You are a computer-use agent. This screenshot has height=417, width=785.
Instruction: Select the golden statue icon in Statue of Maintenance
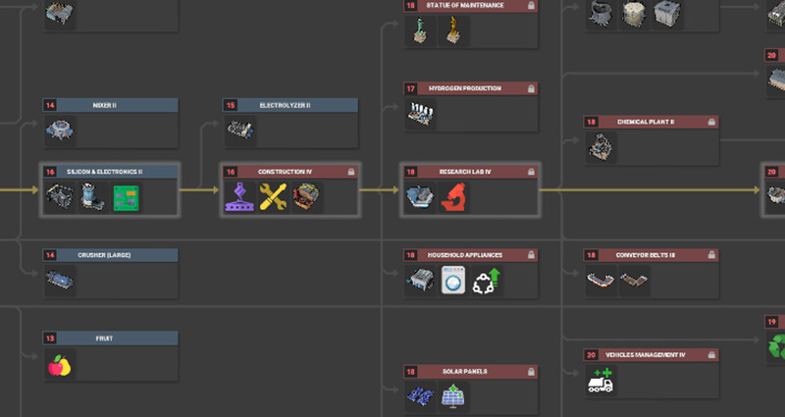coord(453,30)
